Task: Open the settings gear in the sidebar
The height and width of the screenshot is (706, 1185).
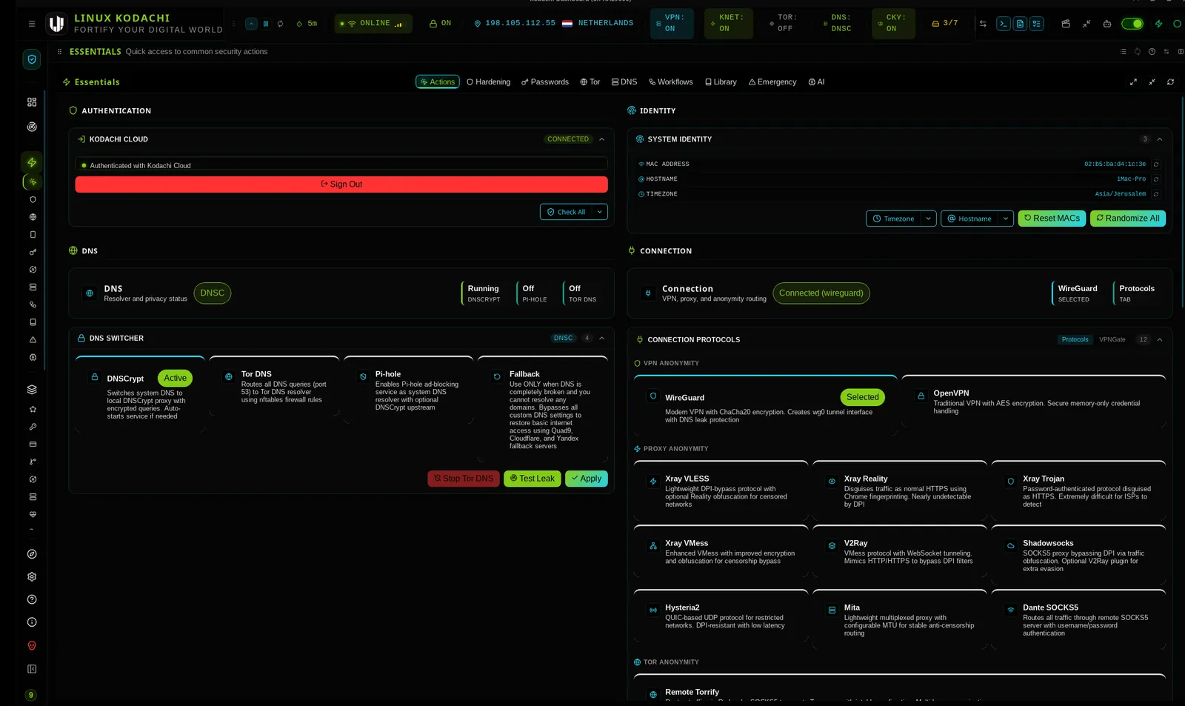Action: tap(32, 577)
